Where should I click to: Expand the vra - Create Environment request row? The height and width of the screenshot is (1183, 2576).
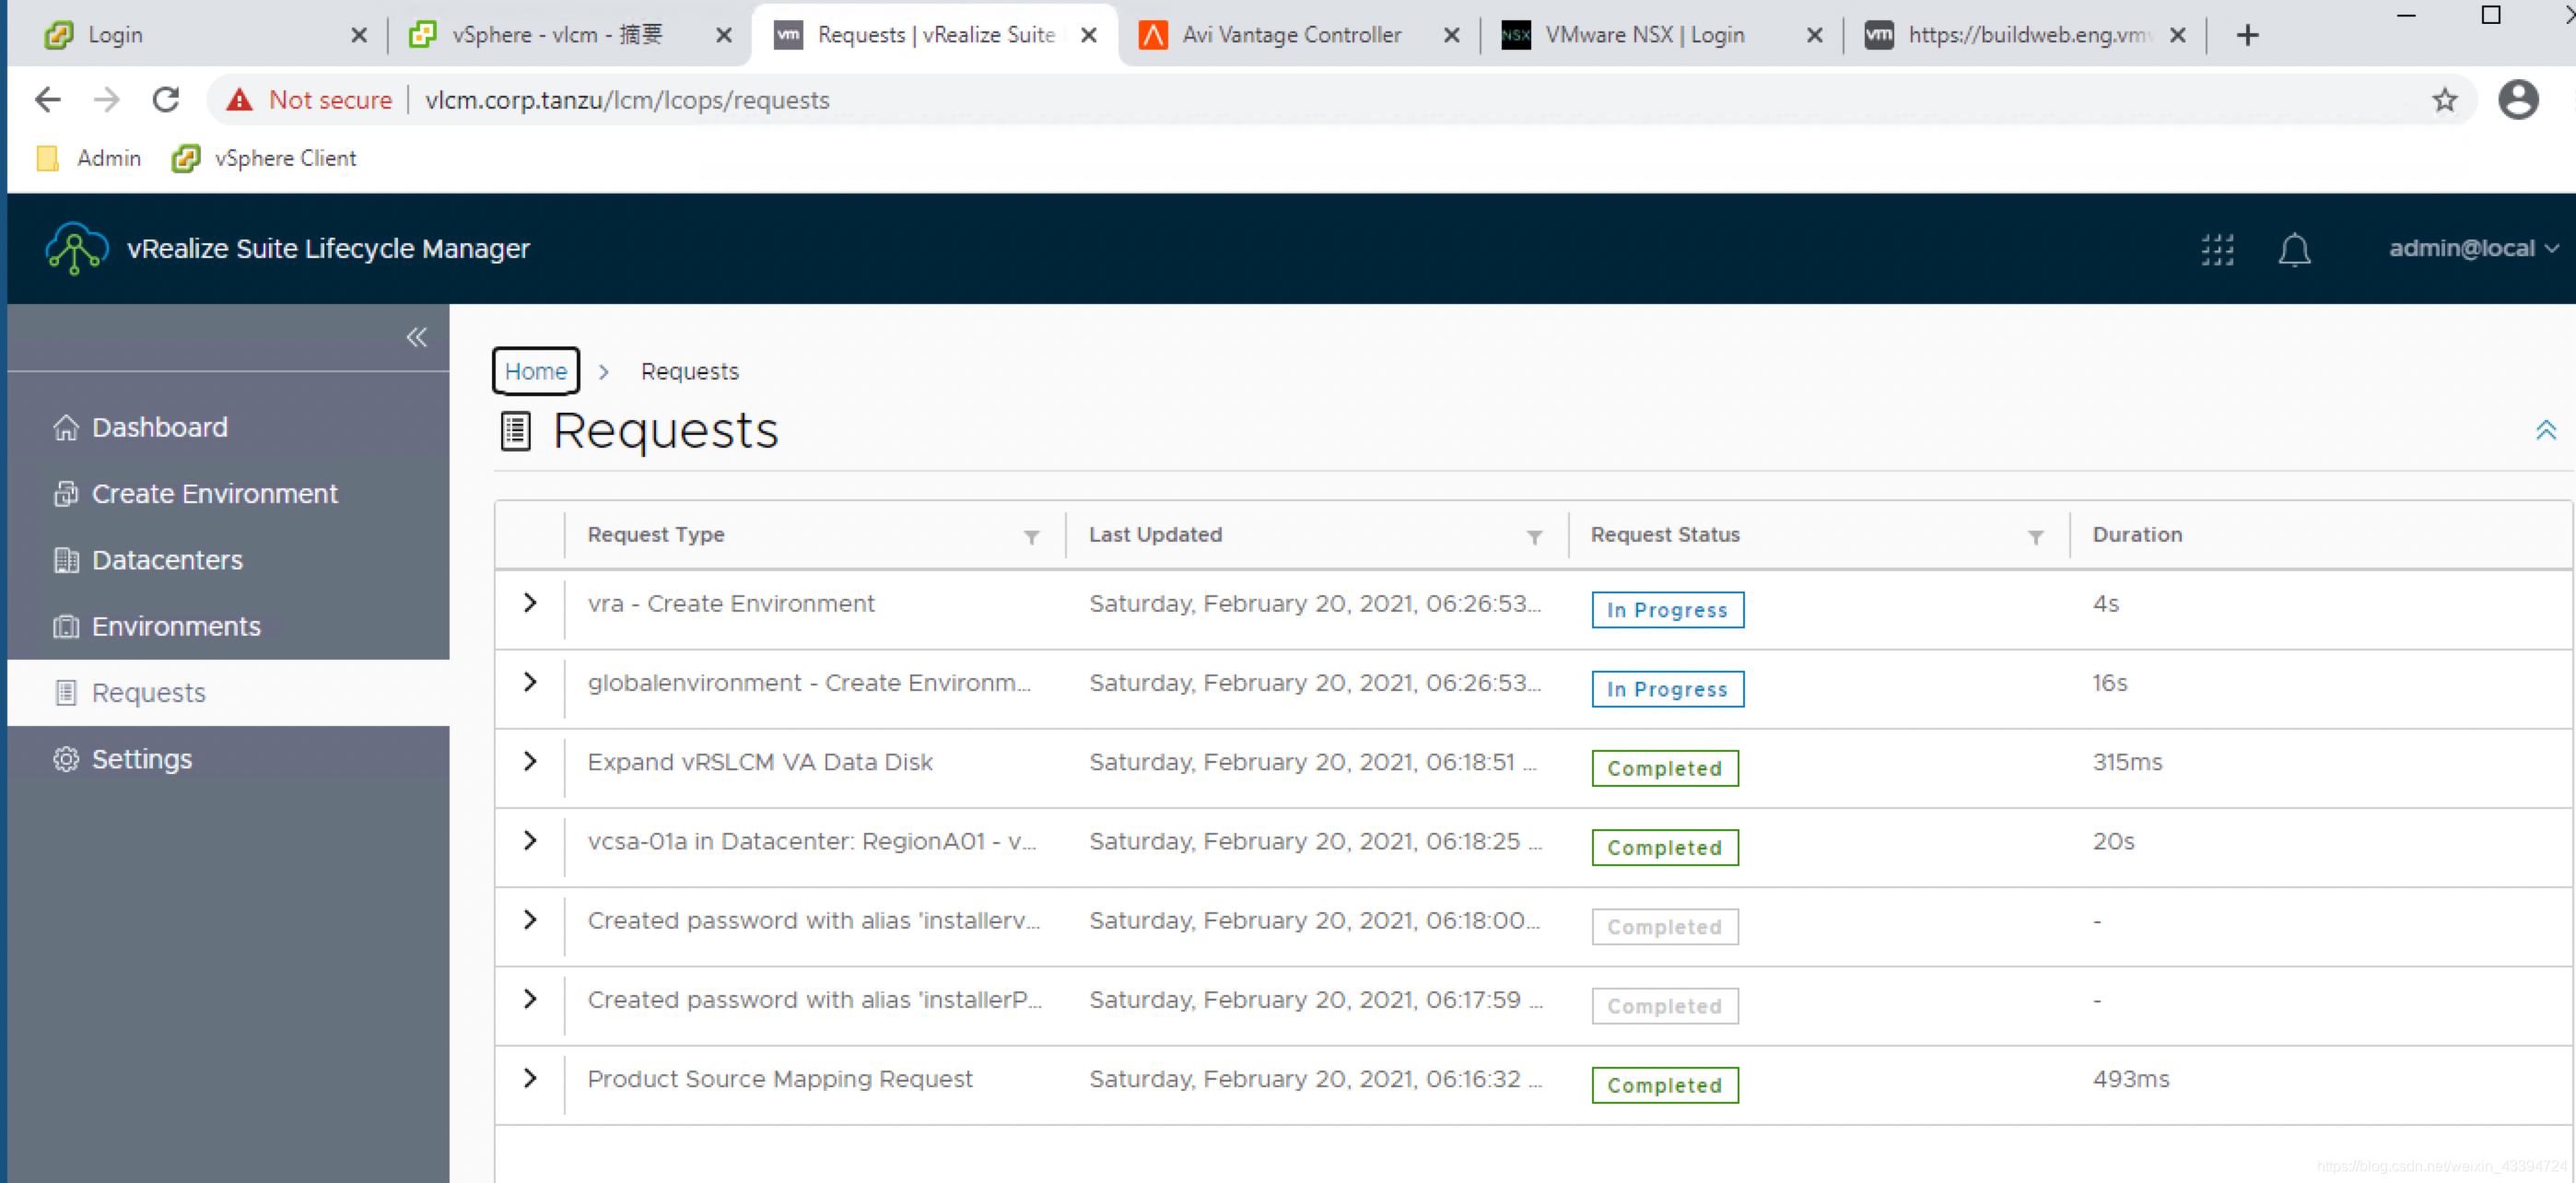click(530, 603)
